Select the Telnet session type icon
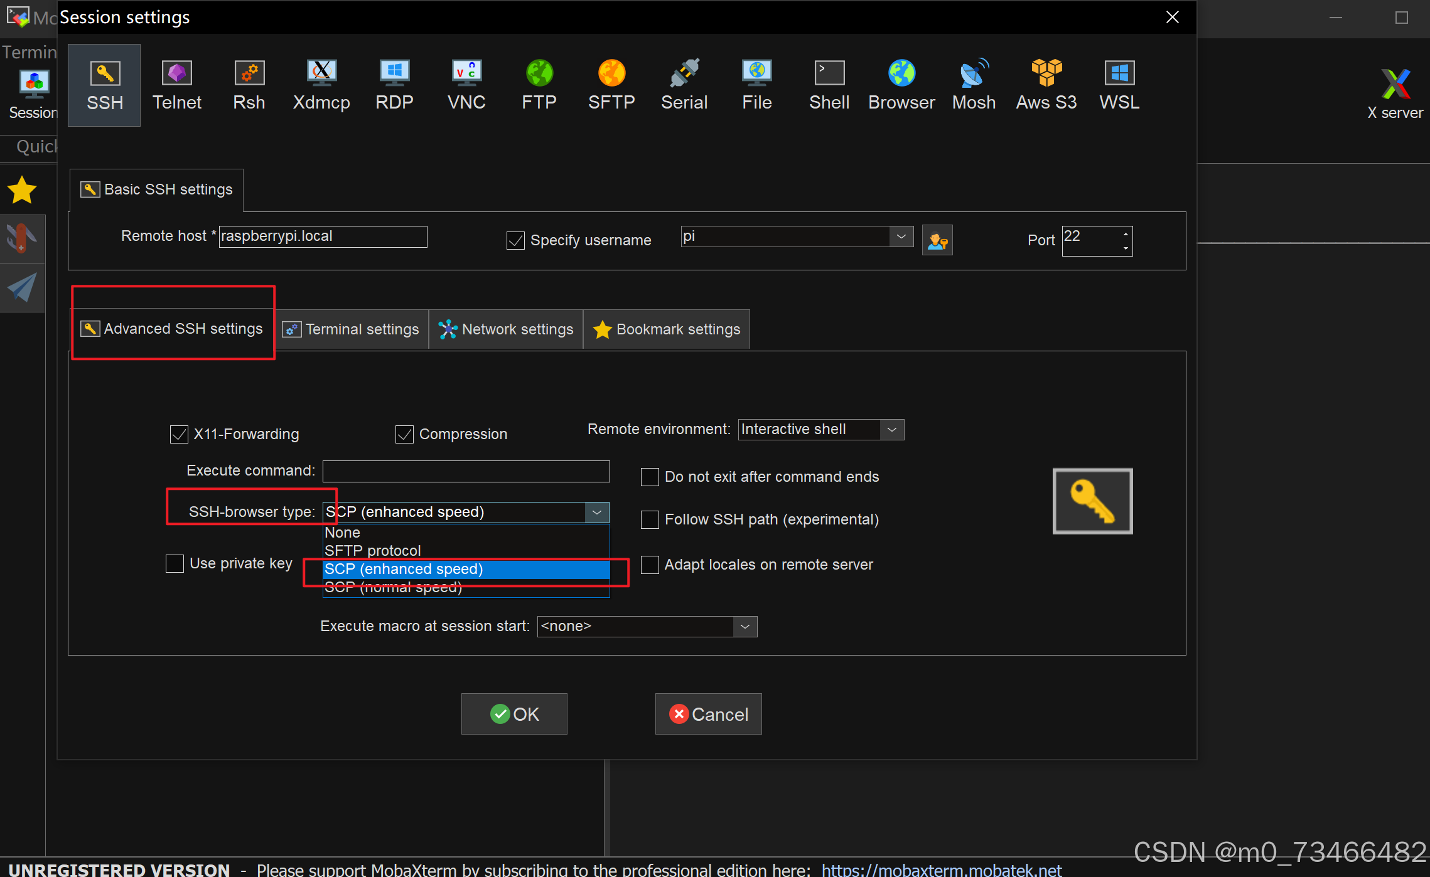 pos(177,85)
